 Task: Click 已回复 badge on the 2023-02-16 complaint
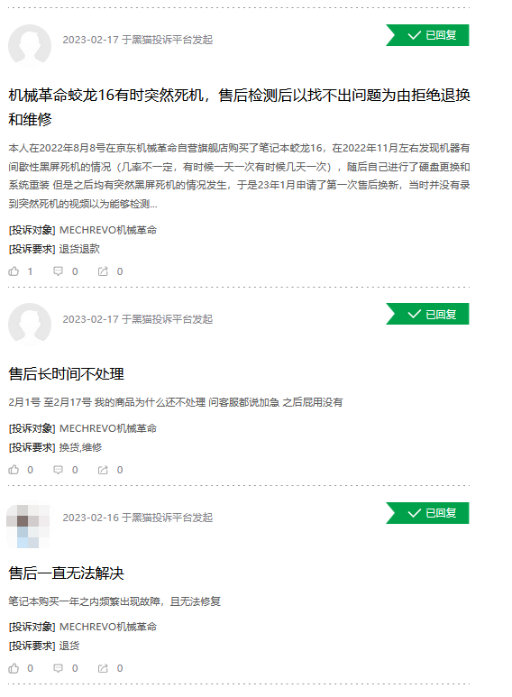(427, 513)
